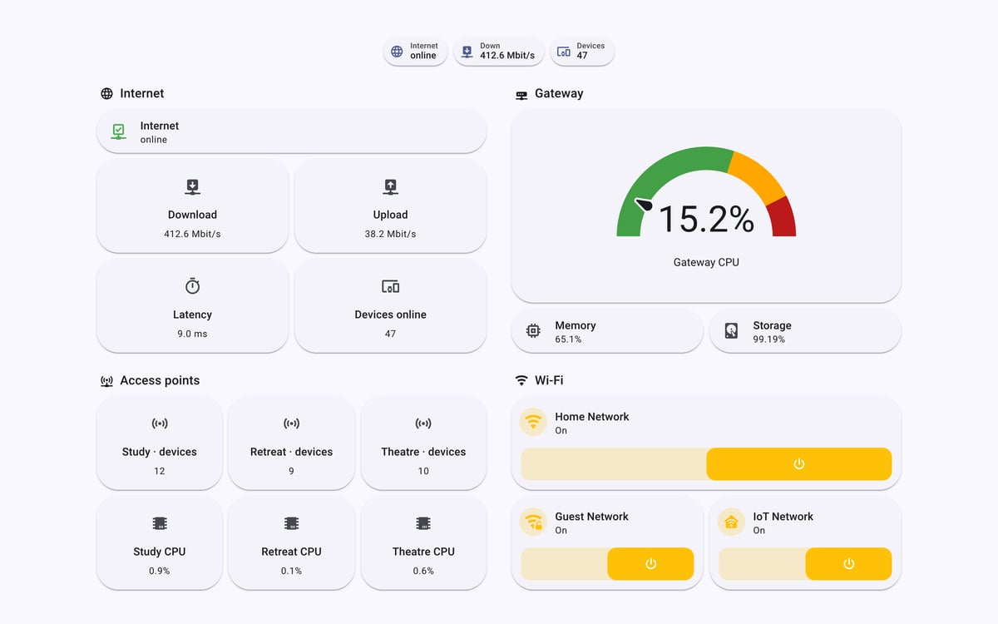Open the Internet online badge at top
The image size is (998, 624).
point(416,52)
